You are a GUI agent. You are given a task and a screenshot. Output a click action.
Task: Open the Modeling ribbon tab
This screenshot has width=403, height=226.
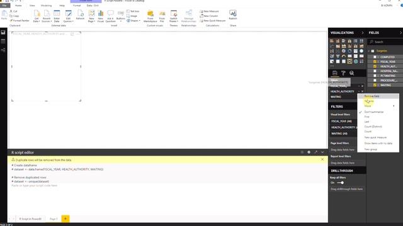tap(46, 6)
